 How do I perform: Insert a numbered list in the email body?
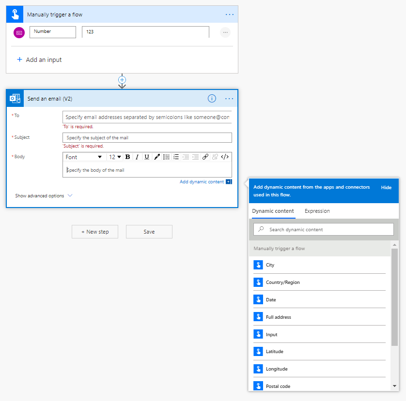coord(175,157)
